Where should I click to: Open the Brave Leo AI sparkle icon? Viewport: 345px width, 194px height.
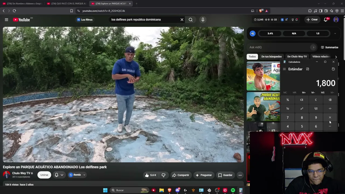click(332, 11)
